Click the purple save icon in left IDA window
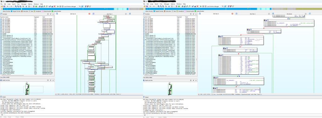 pyautogui.click(x=4, y=6)
